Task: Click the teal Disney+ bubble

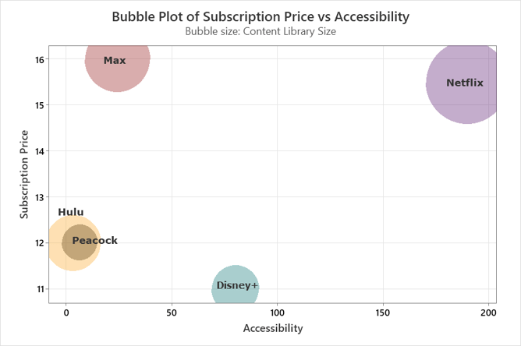Action: (236, 288)
